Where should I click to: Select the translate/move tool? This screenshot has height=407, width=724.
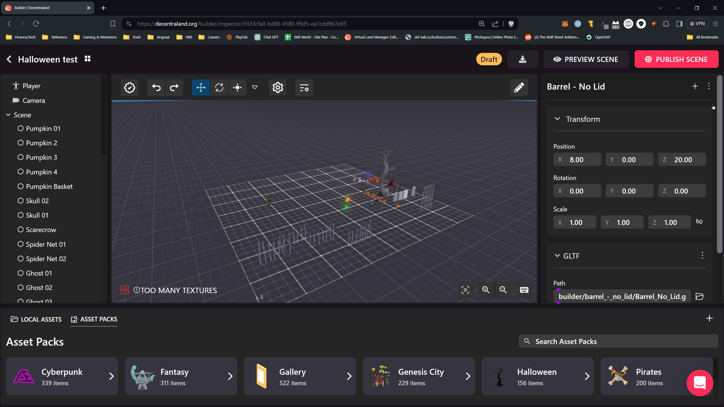coord(201,87)
